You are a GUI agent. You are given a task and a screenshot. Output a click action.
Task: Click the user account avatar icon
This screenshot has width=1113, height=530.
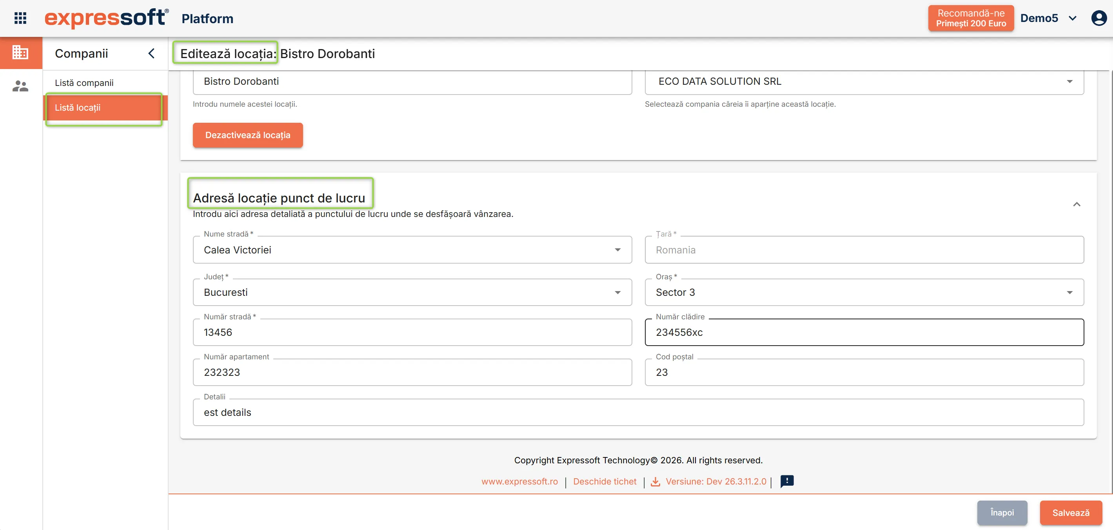(1099, 18)
